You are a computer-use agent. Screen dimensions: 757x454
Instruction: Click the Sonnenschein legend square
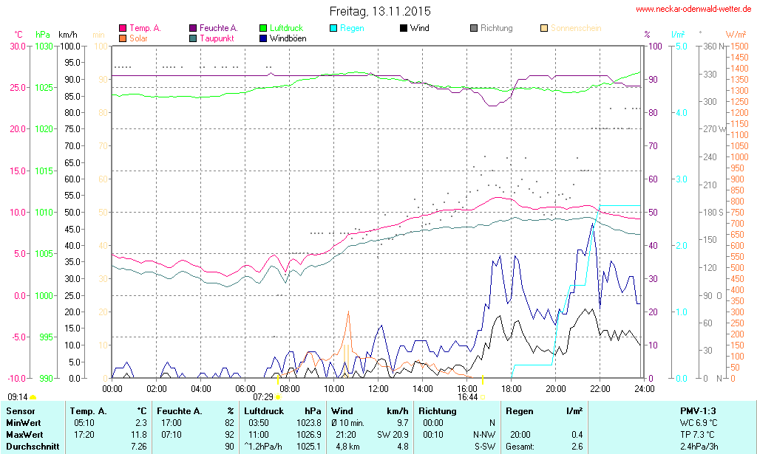[544, 29]
